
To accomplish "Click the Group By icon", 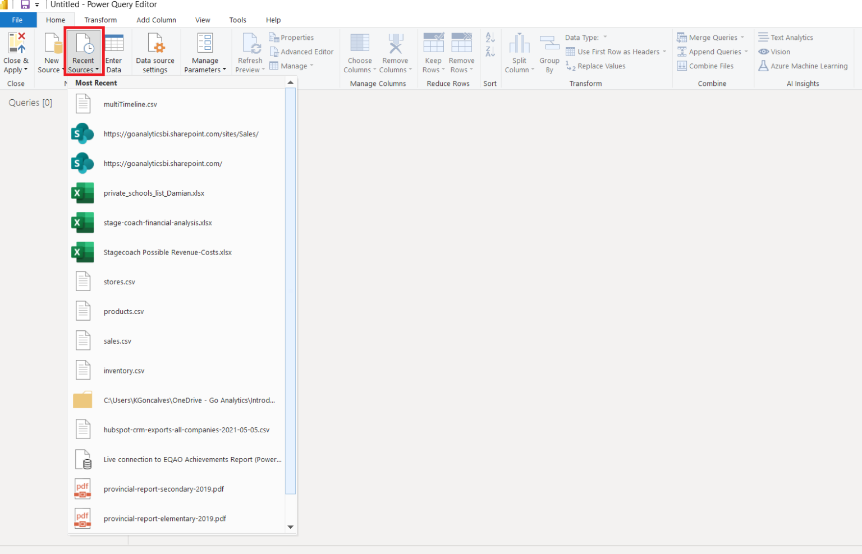I will (x=549, y=43).
